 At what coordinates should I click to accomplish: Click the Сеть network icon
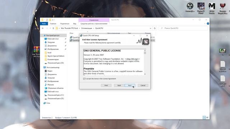[45, 103]
